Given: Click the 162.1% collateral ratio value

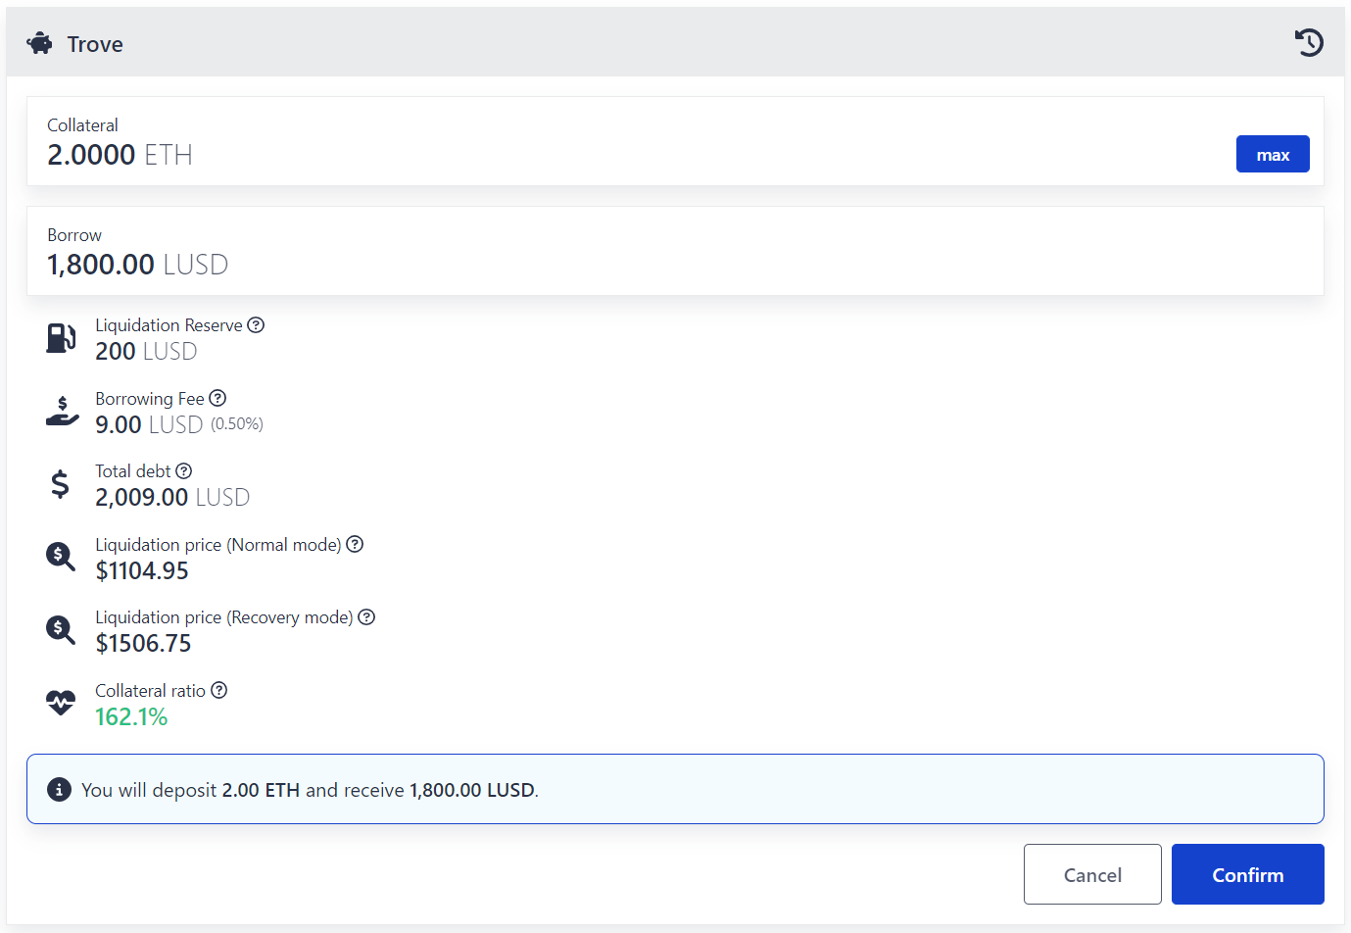Looking at the screenshot, I should 131,717.
